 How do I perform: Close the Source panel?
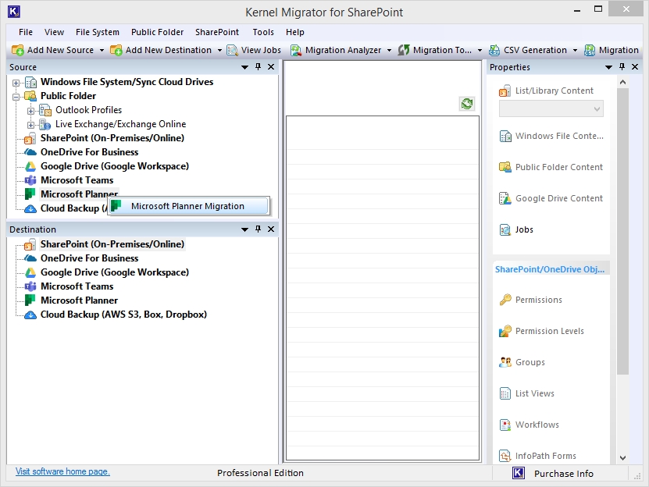271,66
